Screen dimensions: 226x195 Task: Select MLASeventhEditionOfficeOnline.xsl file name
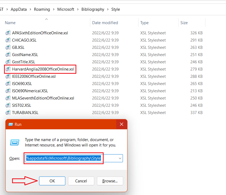[x=43, y=98]
